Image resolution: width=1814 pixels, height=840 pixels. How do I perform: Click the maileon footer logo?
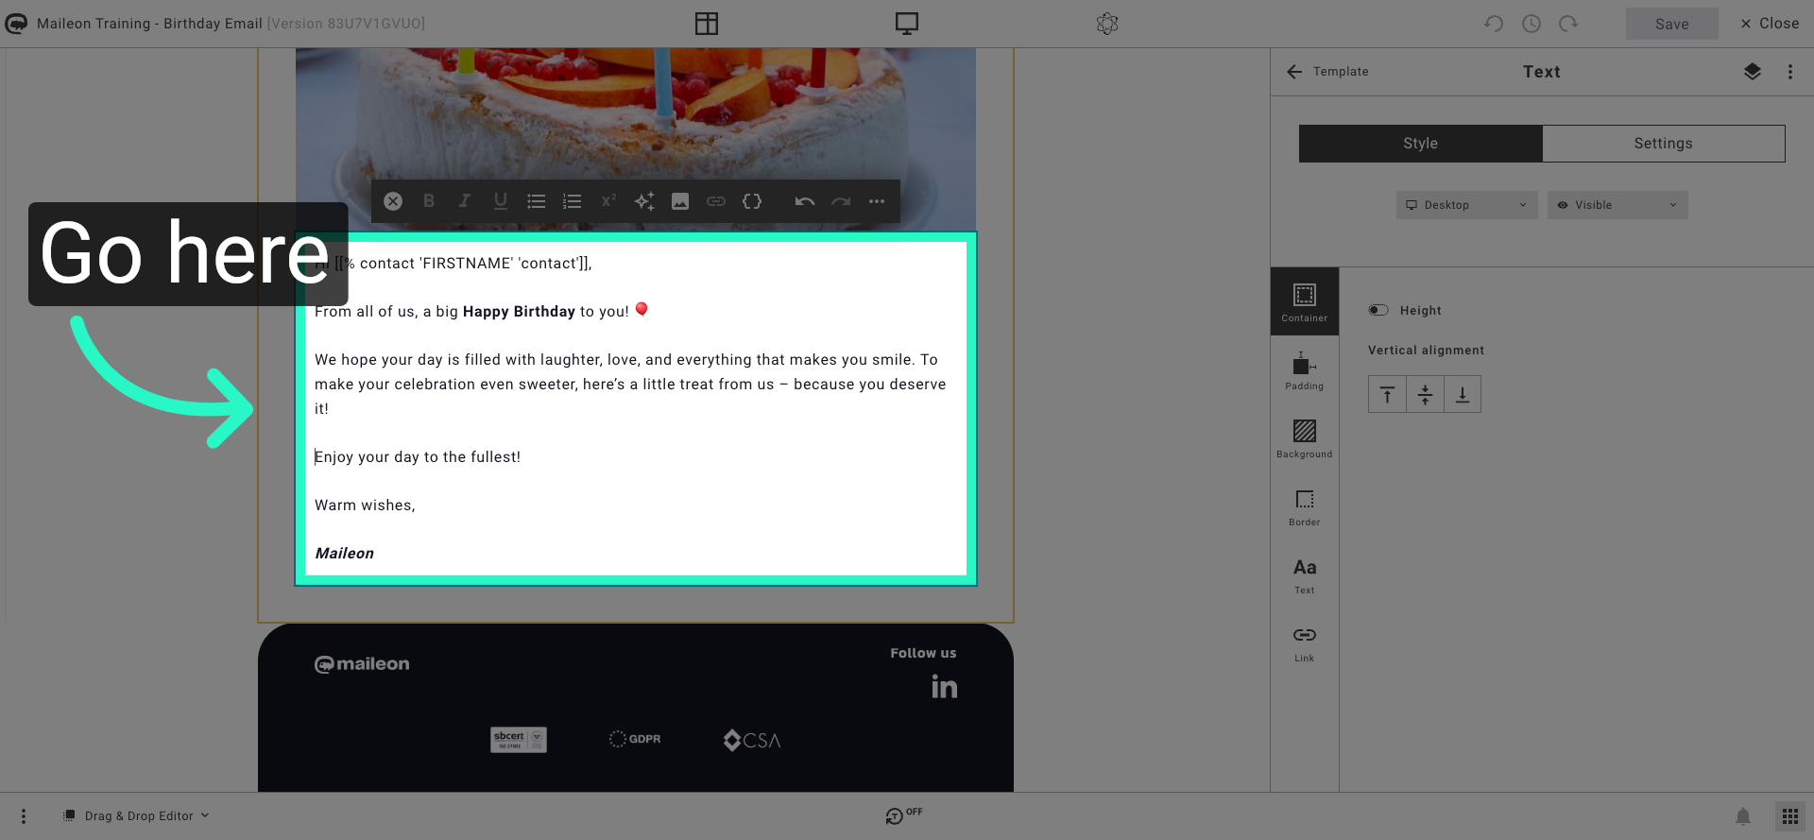(x=362, y=664)
